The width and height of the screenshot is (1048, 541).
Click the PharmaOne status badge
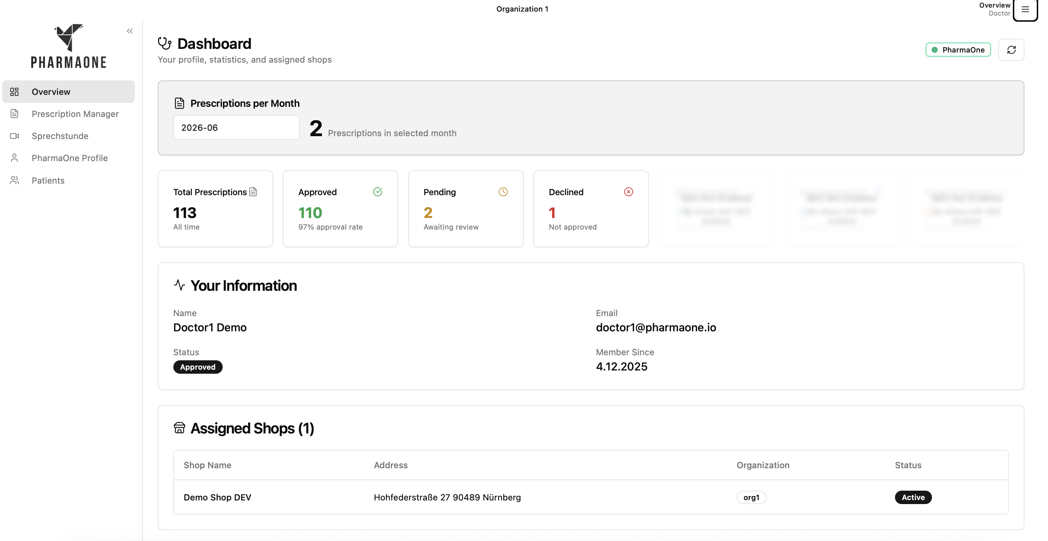coord(958,50)
